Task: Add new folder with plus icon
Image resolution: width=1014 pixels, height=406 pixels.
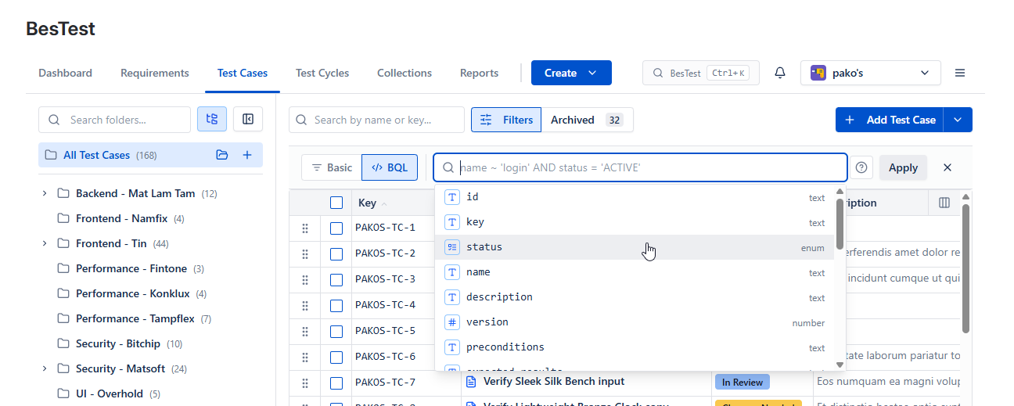Action: [x=247, y=155]
